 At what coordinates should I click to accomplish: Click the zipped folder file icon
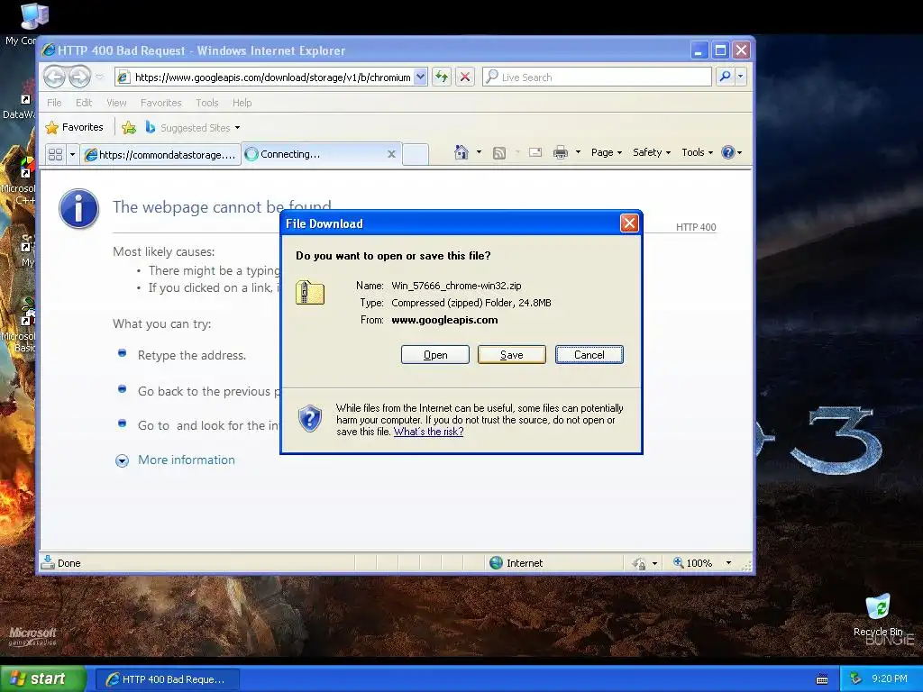click(x=310, y=293)
